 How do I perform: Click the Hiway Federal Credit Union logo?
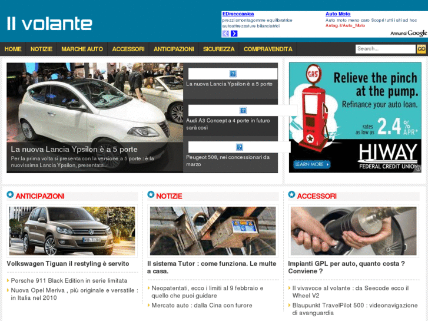(388, 157)
